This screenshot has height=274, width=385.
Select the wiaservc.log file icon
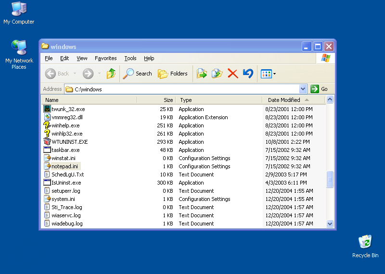click(47, 215)
